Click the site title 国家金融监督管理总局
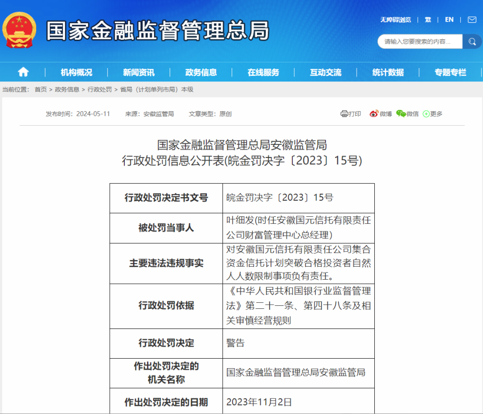This screenshot has height=414, width=483. 157,31
